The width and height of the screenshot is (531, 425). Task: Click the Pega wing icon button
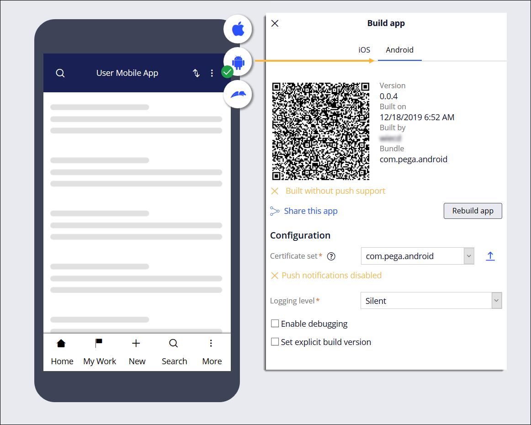coord(238,95)
